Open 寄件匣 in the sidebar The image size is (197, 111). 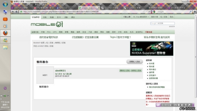151,67
